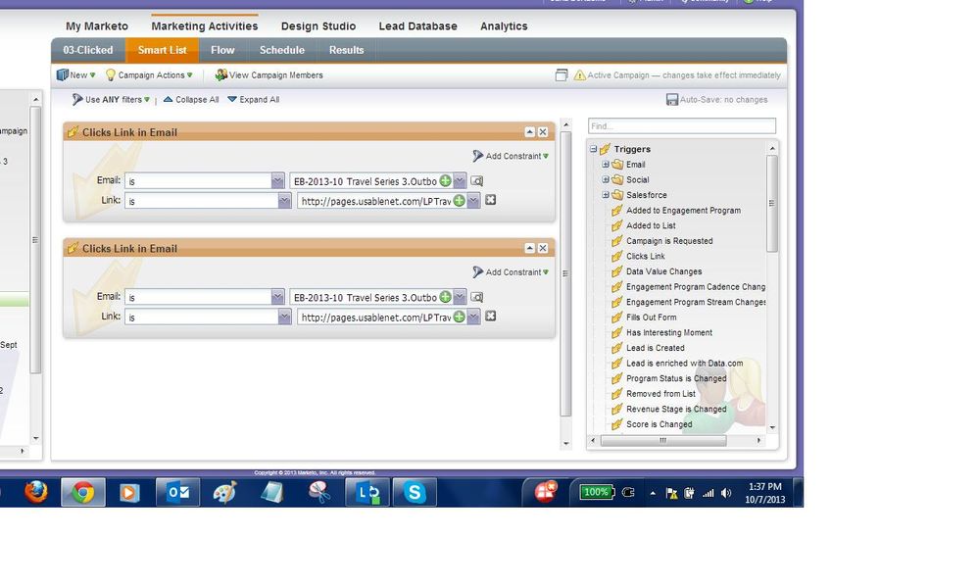Click Collapse All filters

191,100
